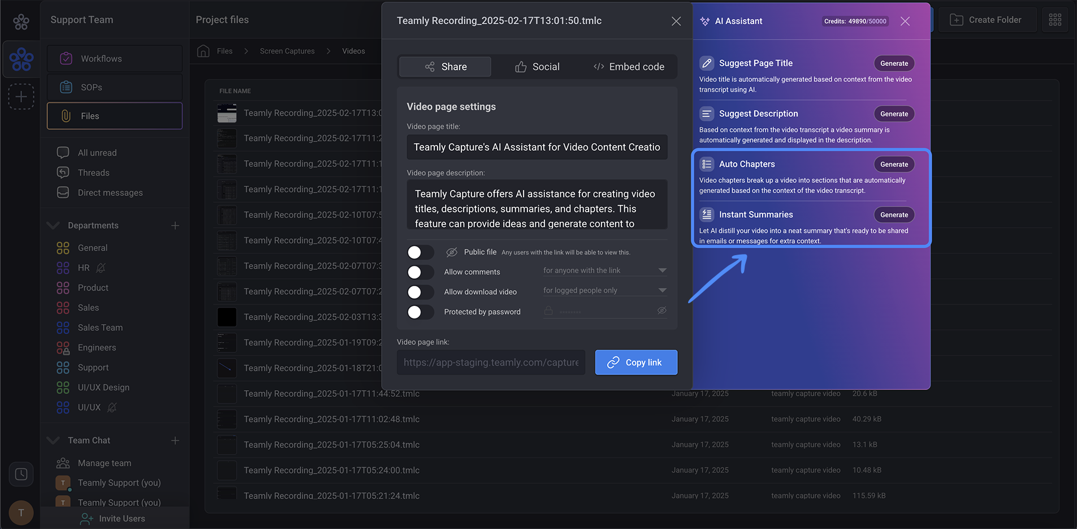
Task: Generate Instant Summaries
Action: tap(894, 215)
